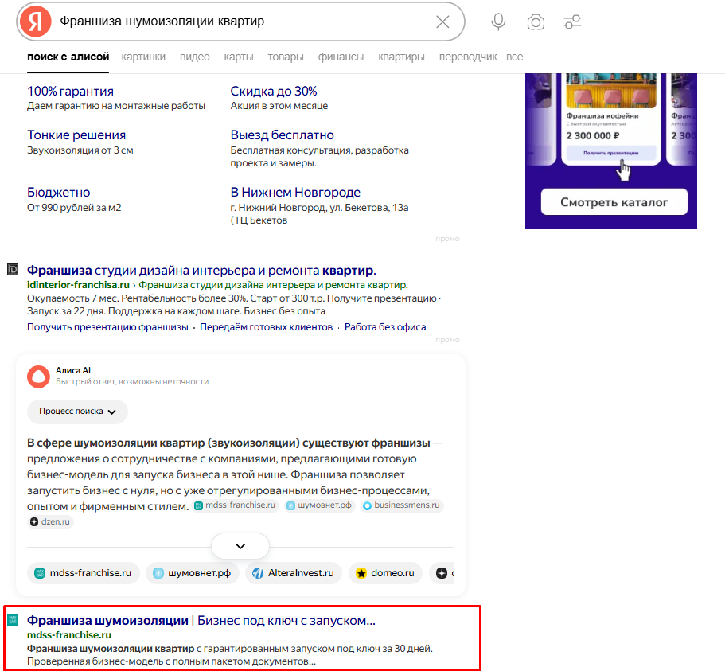Click 'Смотреть каталог' banner button
This screenshot has width=725, height=671.
point(614,202)
